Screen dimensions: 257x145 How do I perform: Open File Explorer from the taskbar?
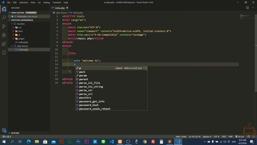[x=37, y=141]
